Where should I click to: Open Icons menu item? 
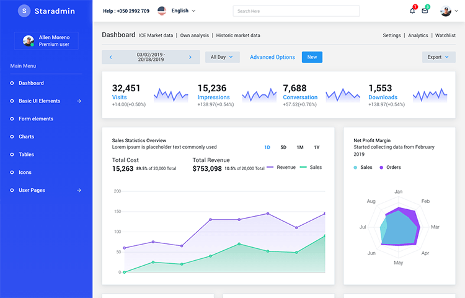click(25, 173)
